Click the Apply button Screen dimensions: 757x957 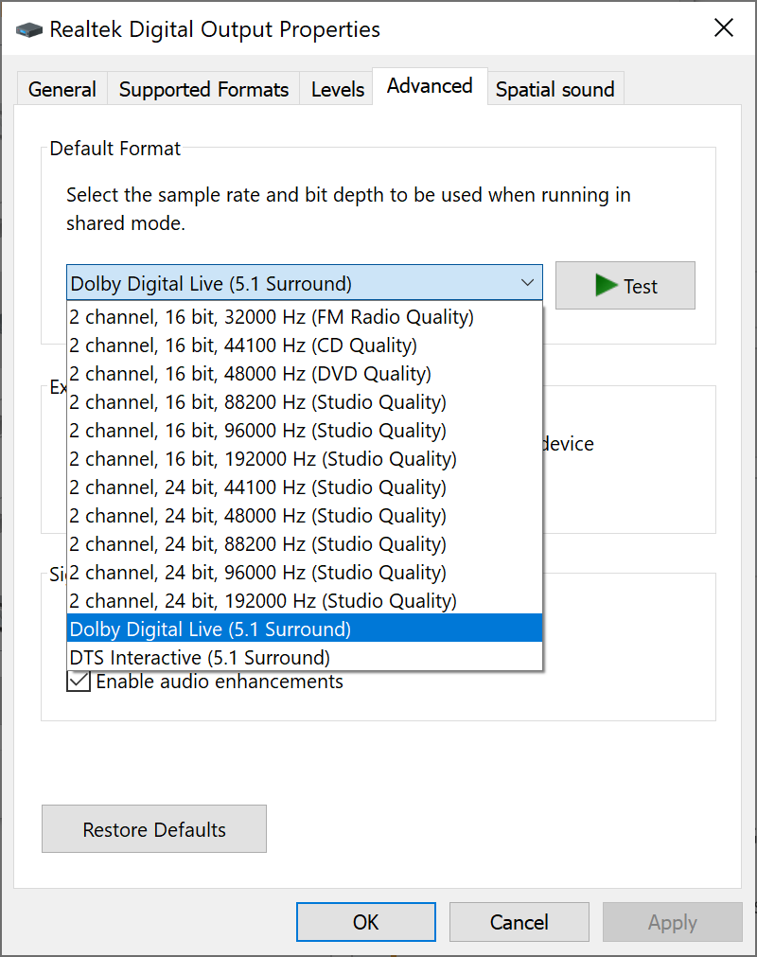point(672,922)
